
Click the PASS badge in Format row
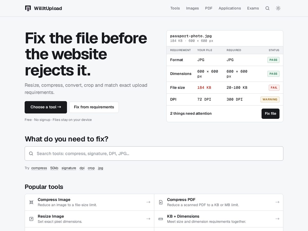tap(273, 60)
